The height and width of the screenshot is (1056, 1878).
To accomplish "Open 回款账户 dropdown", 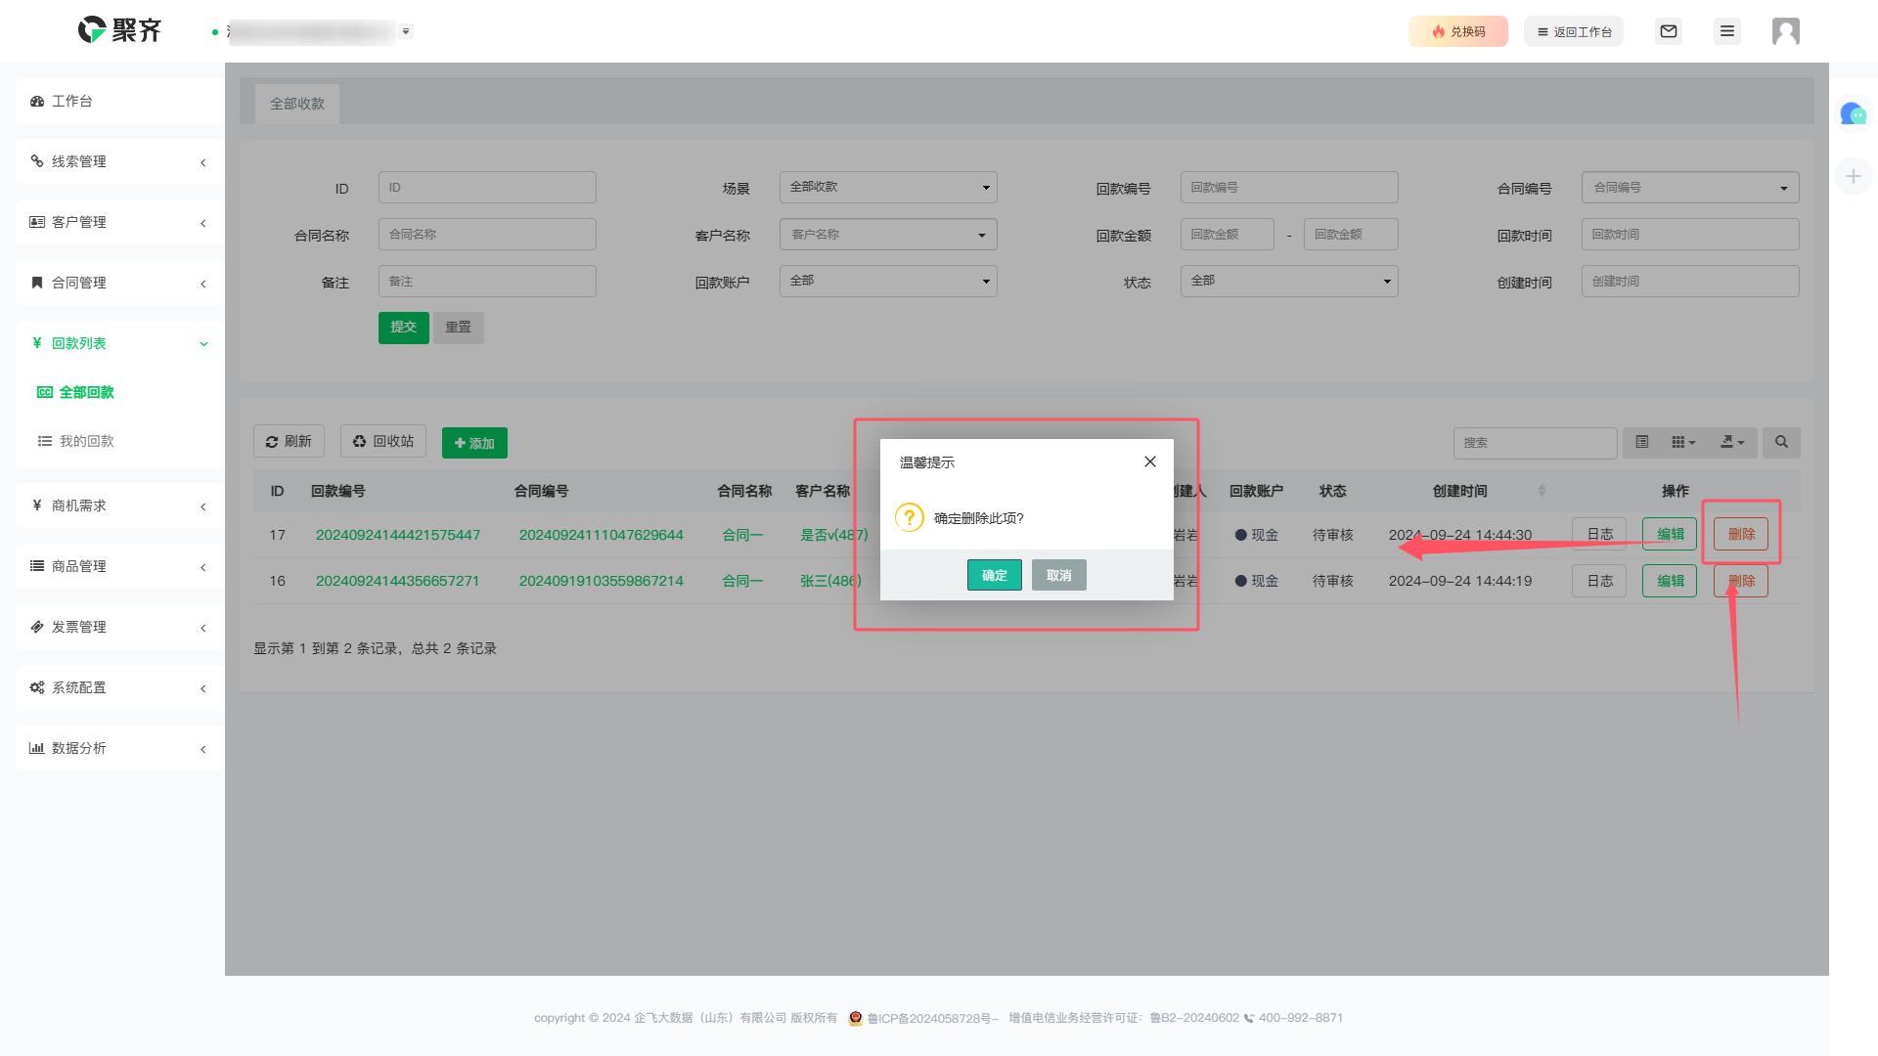I will coord(888,281).
